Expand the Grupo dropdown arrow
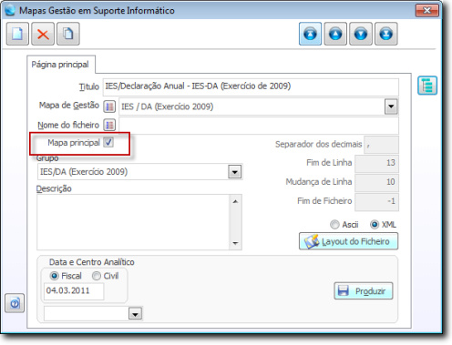This screenshot has height=345, width=452. (x=234, y=172)
